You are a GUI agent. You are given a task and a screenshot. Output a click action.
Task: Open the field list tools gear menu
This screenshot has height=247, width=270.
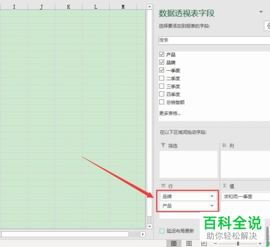(267, 26)
